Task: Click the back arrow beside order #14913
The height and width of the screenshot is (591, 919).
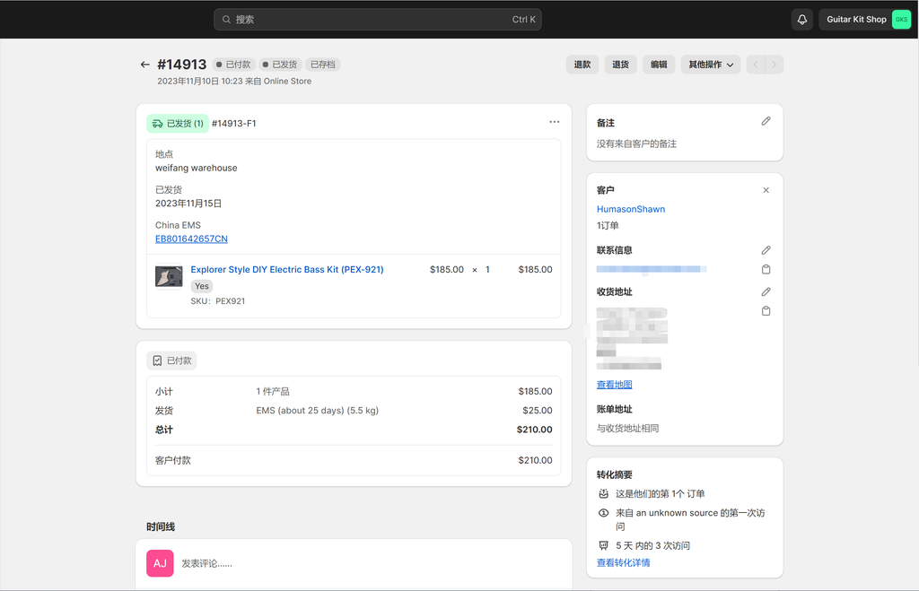Action: pyautogui.click(x=144, y=65)
